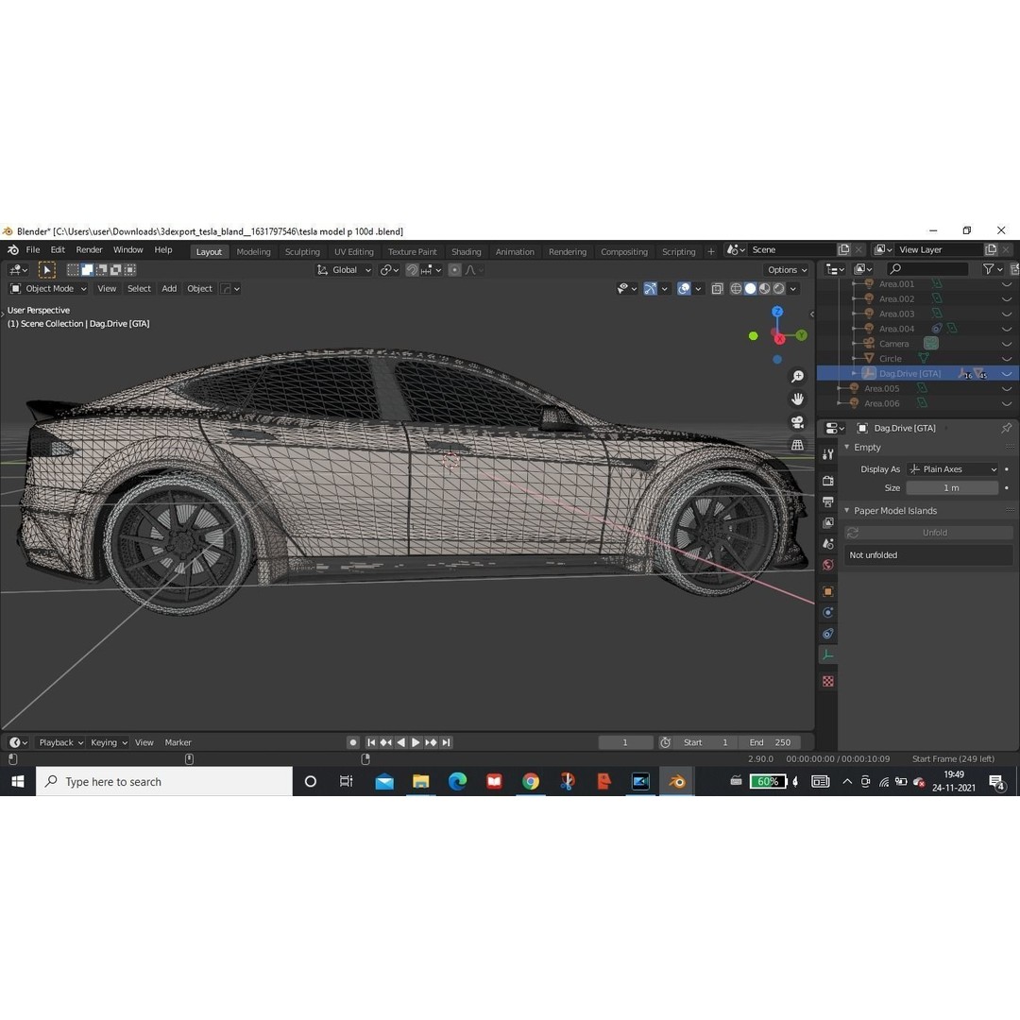The image size is (1020, 1020).
Task: Collapse the Empty panel
Action: point(847,447)
